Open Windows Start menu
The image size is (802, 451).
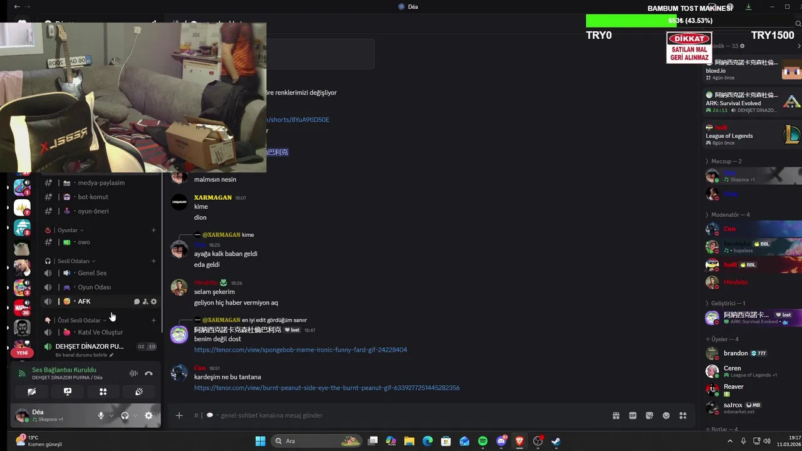tap(260, 441)
